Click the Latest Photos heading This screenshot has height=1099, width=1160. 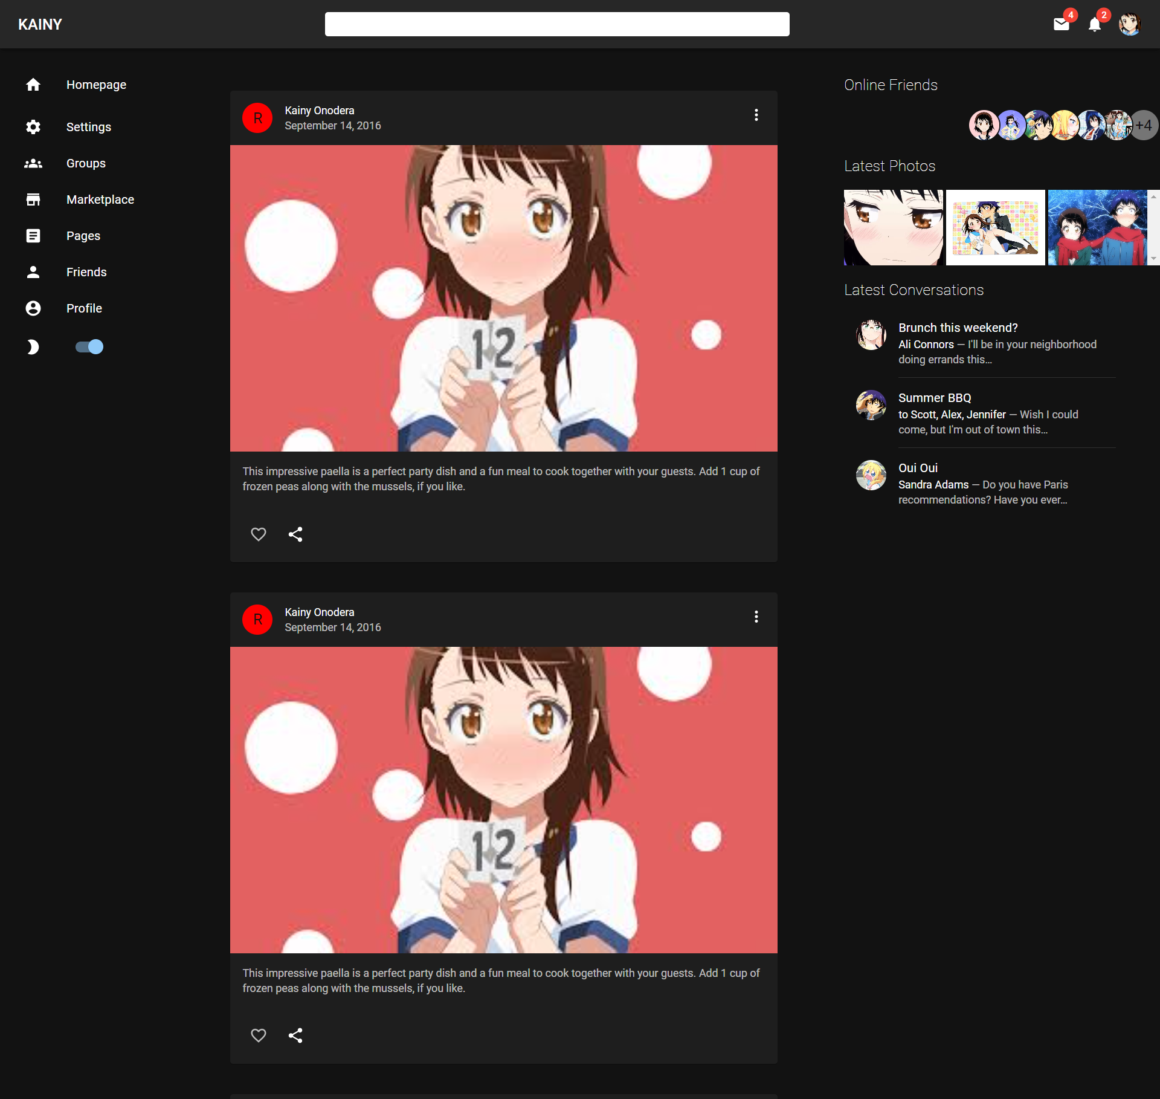coord(889,166)
